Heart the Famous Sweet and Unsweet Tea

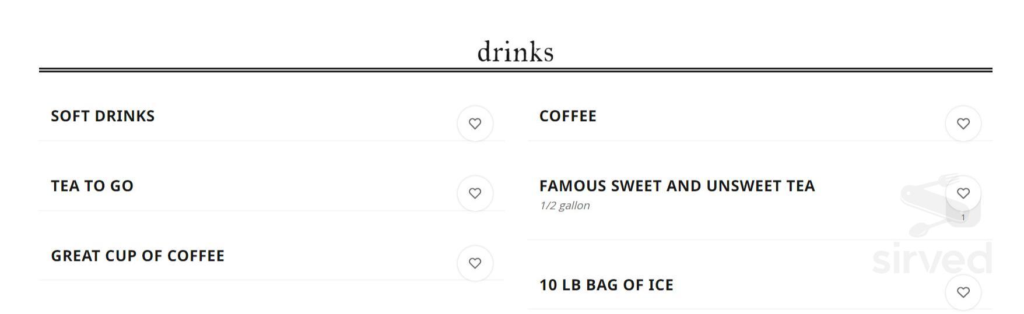coord(963,193)
